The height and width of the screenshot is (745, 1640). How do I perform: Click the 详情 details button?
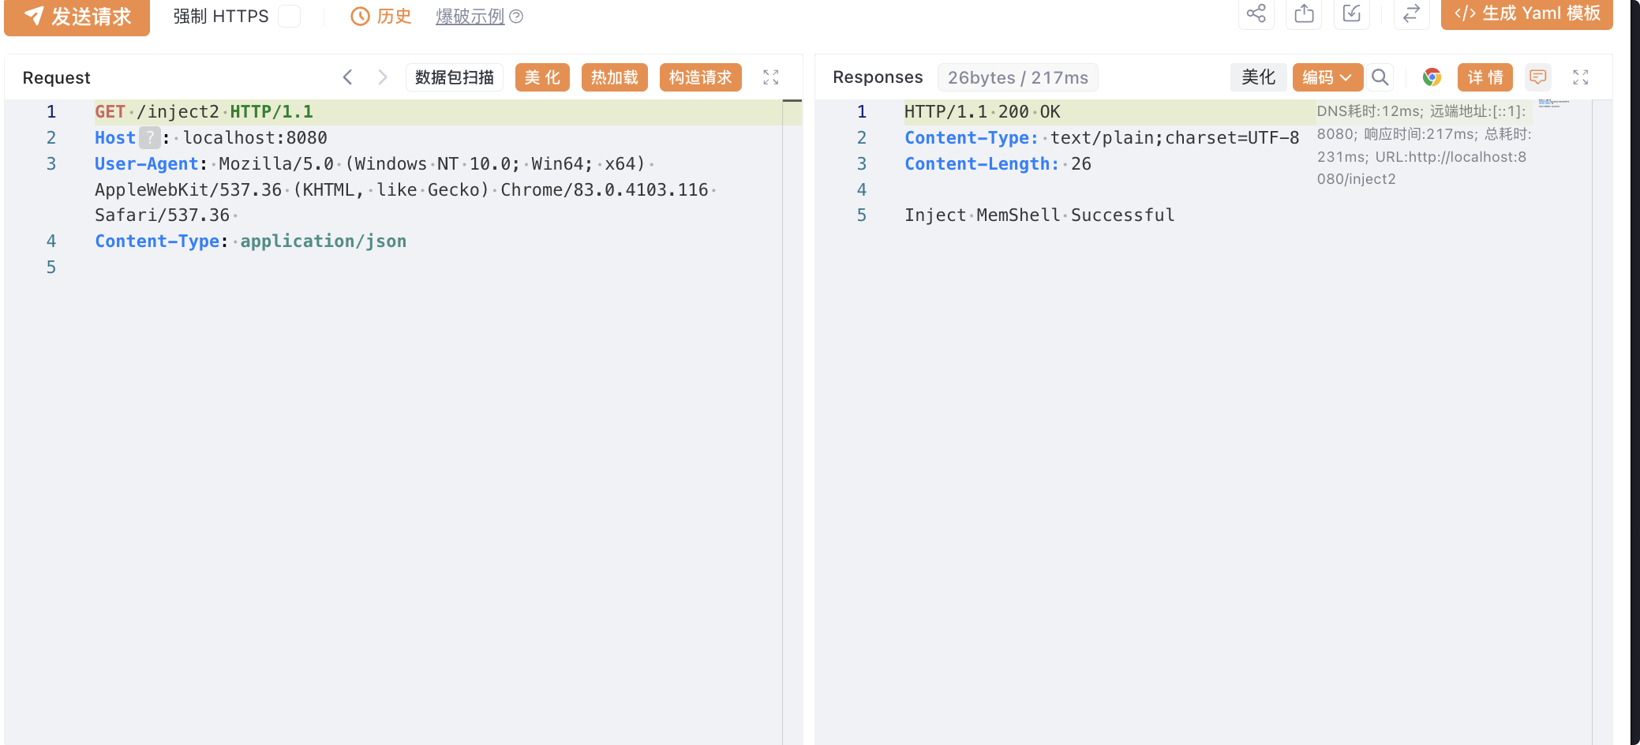click(1485, 77)
